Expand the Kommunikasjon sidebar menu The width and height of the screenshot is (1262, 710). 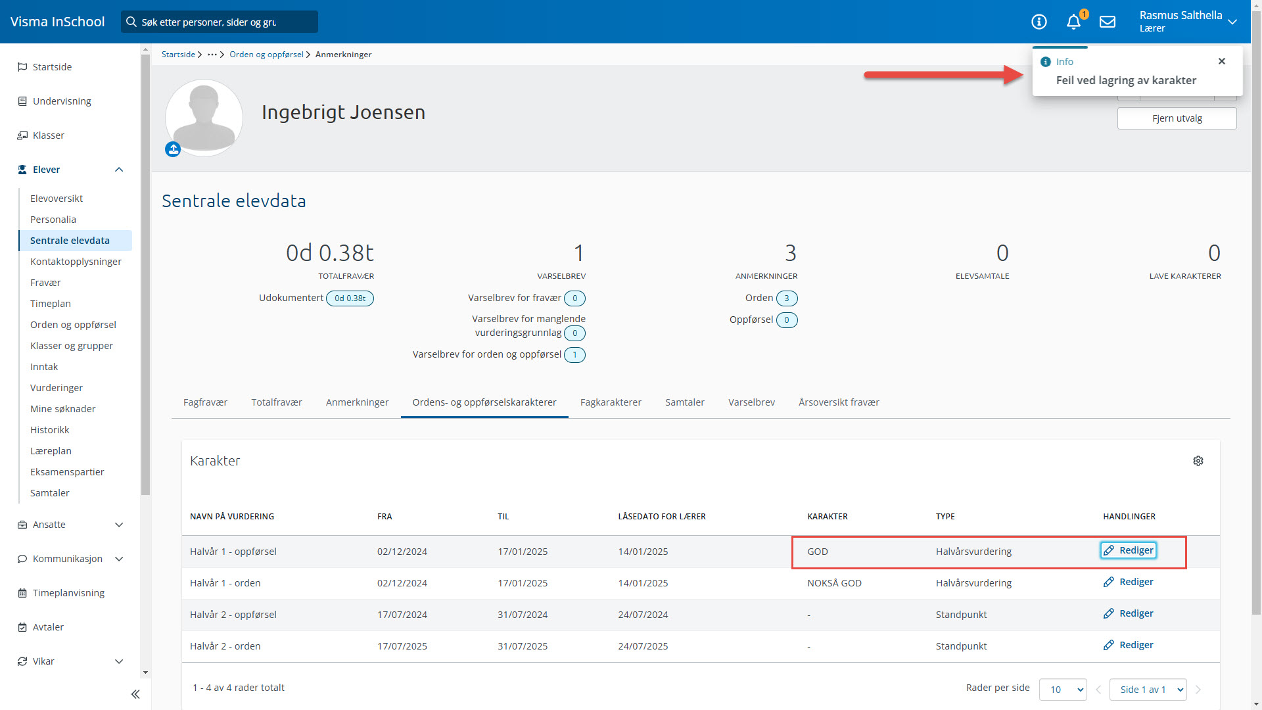click(x=119, y=559)
